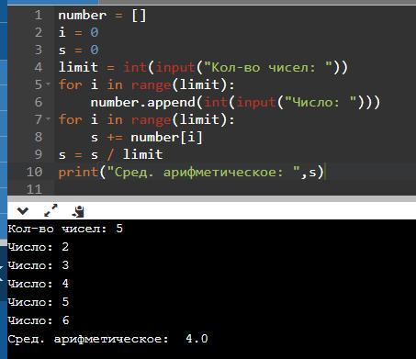Click the 'Кол-во чисел: 5' console line
Image resolution: width=416 pixels, height=359 pixels.
point(65,229)
